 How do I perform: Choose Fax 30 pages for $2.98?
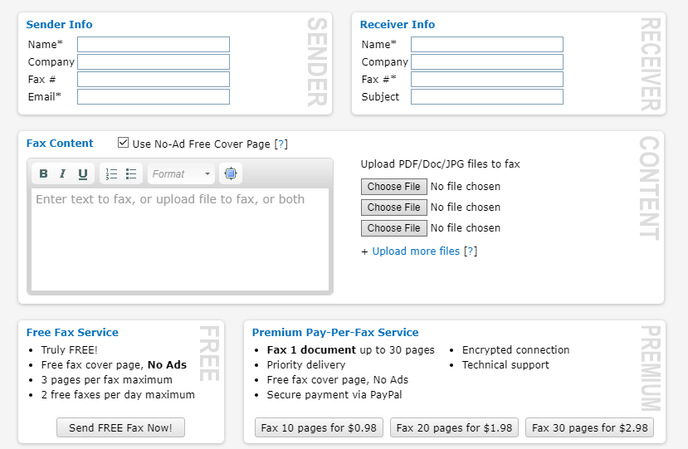coord(589,428)
